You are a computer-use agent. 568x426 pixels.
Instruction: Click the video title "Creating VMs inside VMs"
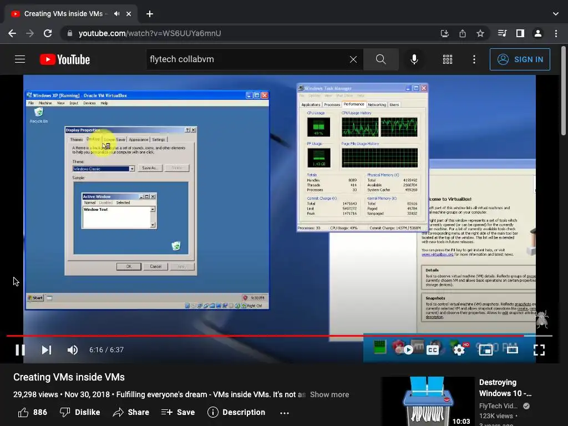tap(69, 377)
